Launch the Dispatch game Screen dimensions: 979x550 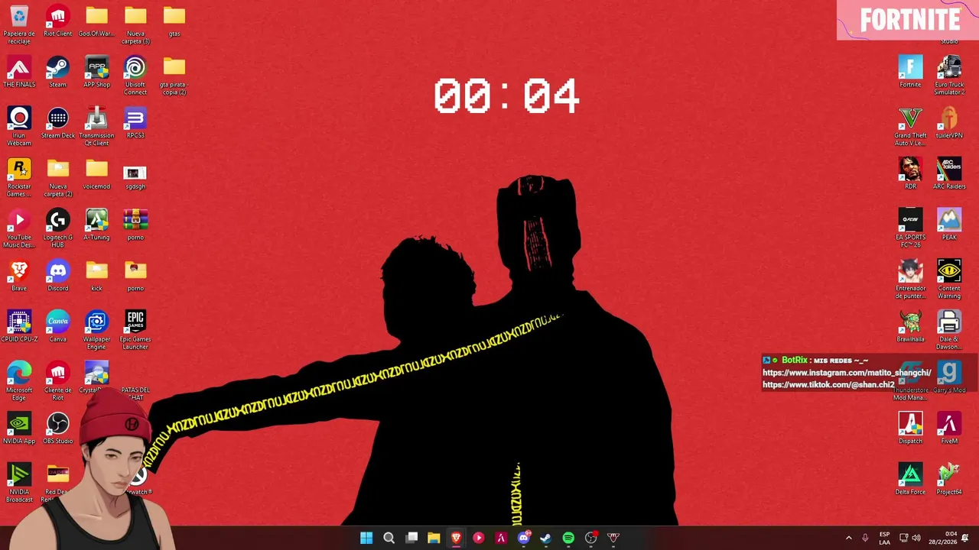click(x=910, y=429)
